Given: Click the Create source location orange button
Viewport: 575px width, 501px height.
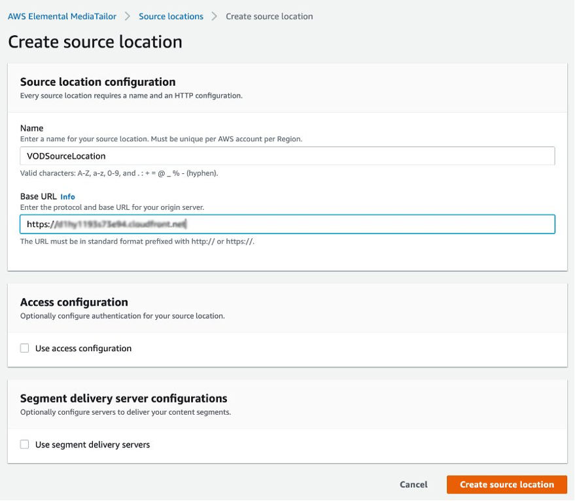Looking at the screenshot, I should click(x=507, y=485).
